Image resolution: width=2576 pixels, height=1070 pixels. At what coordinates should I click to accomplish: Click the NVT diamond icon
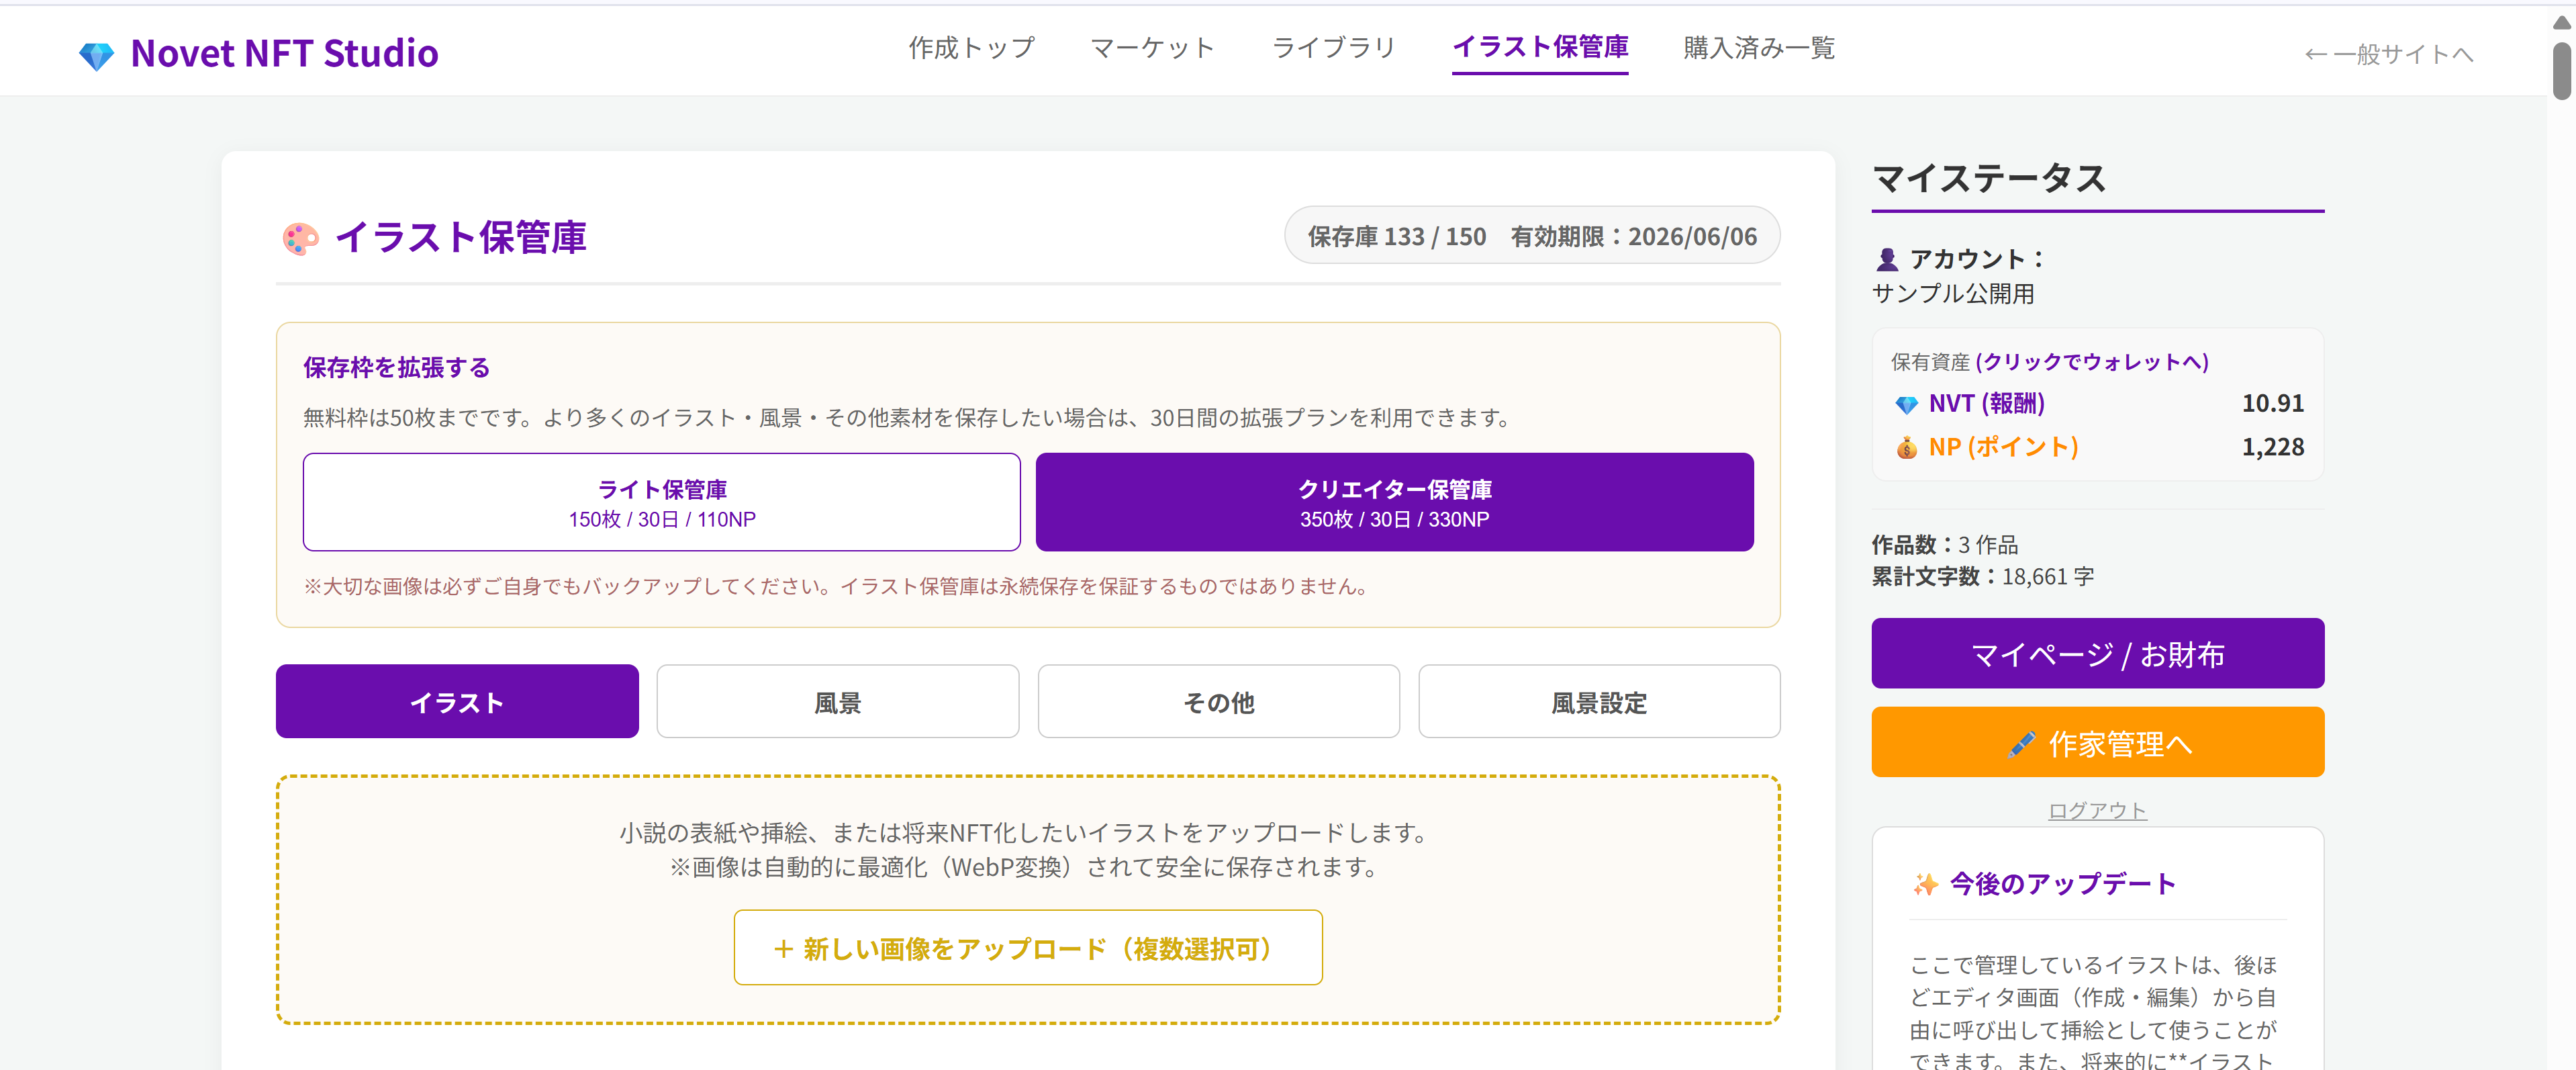(1906, 404)
